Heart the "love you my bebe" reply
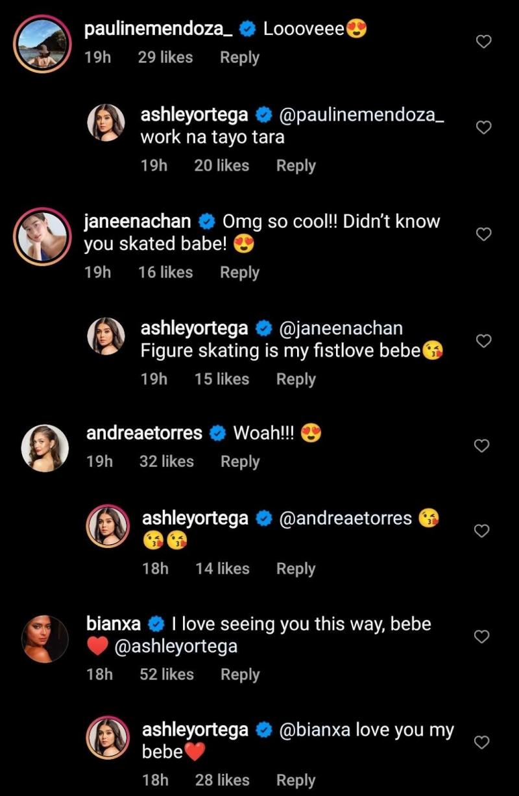The image size is (519, 796). pyautogui.click(x=481, y=743)
